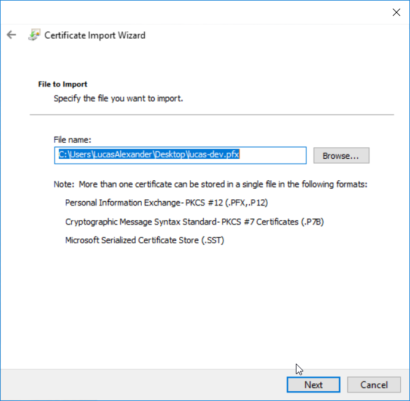Cancel the certificate import
410x401 pixels.
coord(374,384)
